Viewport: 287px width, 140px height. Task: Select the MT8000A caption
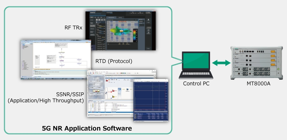[258, 84]
